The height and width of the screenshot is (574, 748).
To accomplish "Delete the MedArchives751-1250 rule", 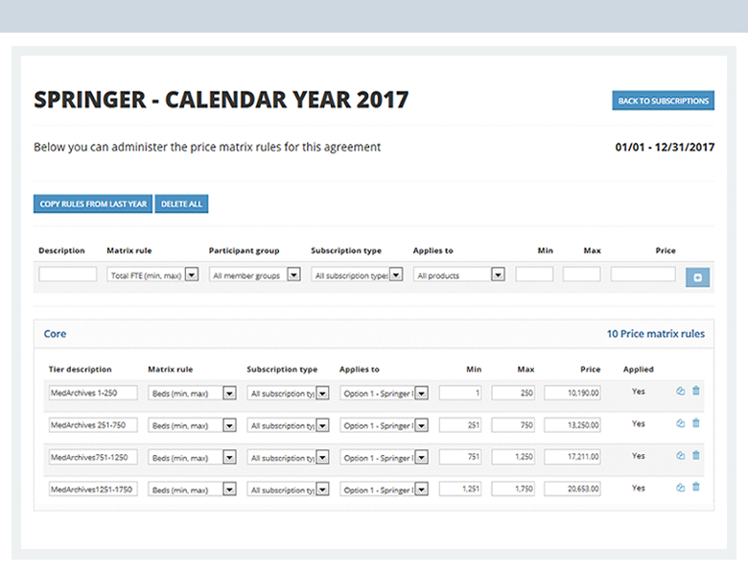I will point(696,455).
